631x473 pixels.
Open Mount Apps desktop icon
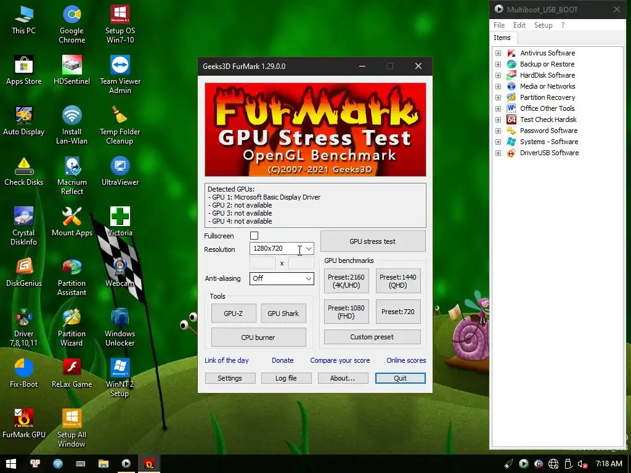[71, 222]
